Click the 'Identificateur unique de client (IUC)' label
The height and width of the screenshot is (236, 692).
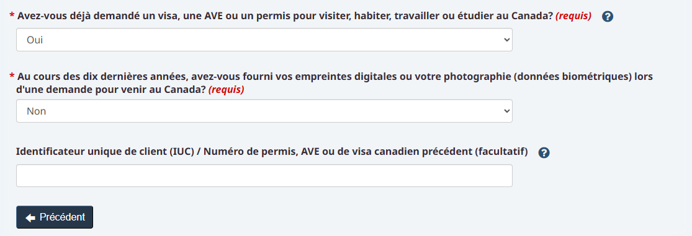pos(272,152)
